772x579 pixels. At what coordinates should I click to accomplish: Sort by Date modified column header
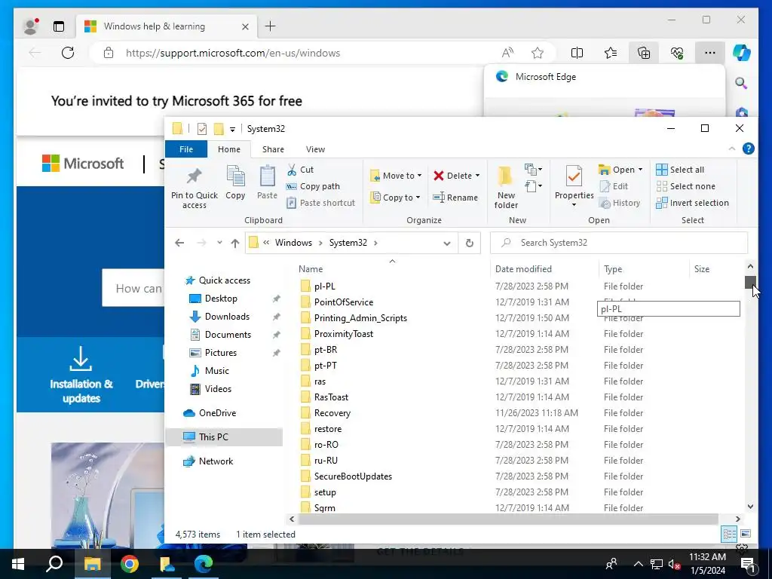523,269
